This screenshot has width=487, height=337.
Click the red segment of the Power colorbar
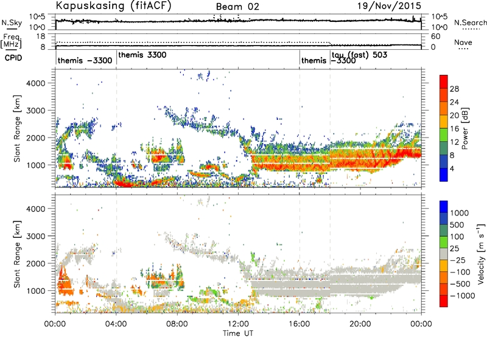(x=444, y=82)
